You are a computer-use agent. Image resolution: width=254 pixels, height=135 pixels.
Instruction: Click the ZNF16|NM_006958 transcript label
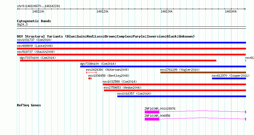pos(157,116)
